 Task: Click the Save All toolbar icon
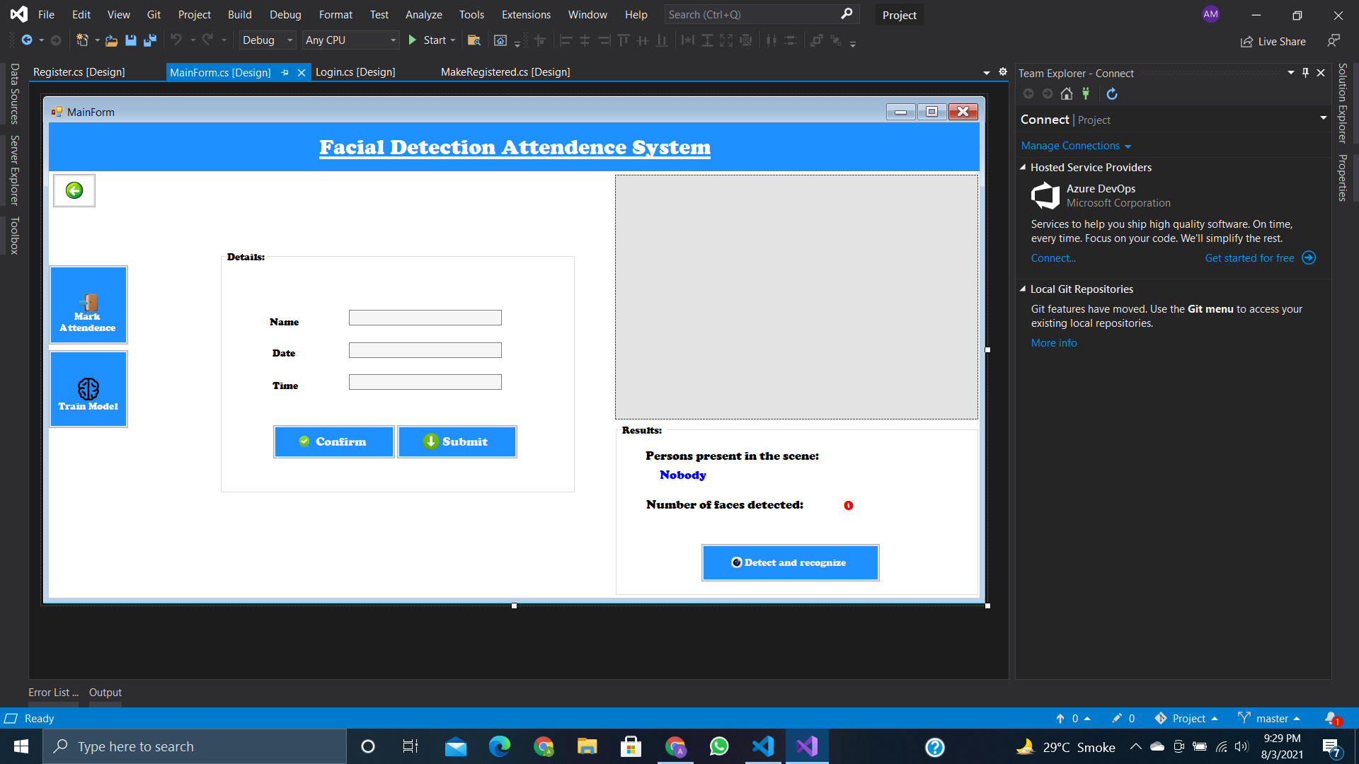(149, 40)
